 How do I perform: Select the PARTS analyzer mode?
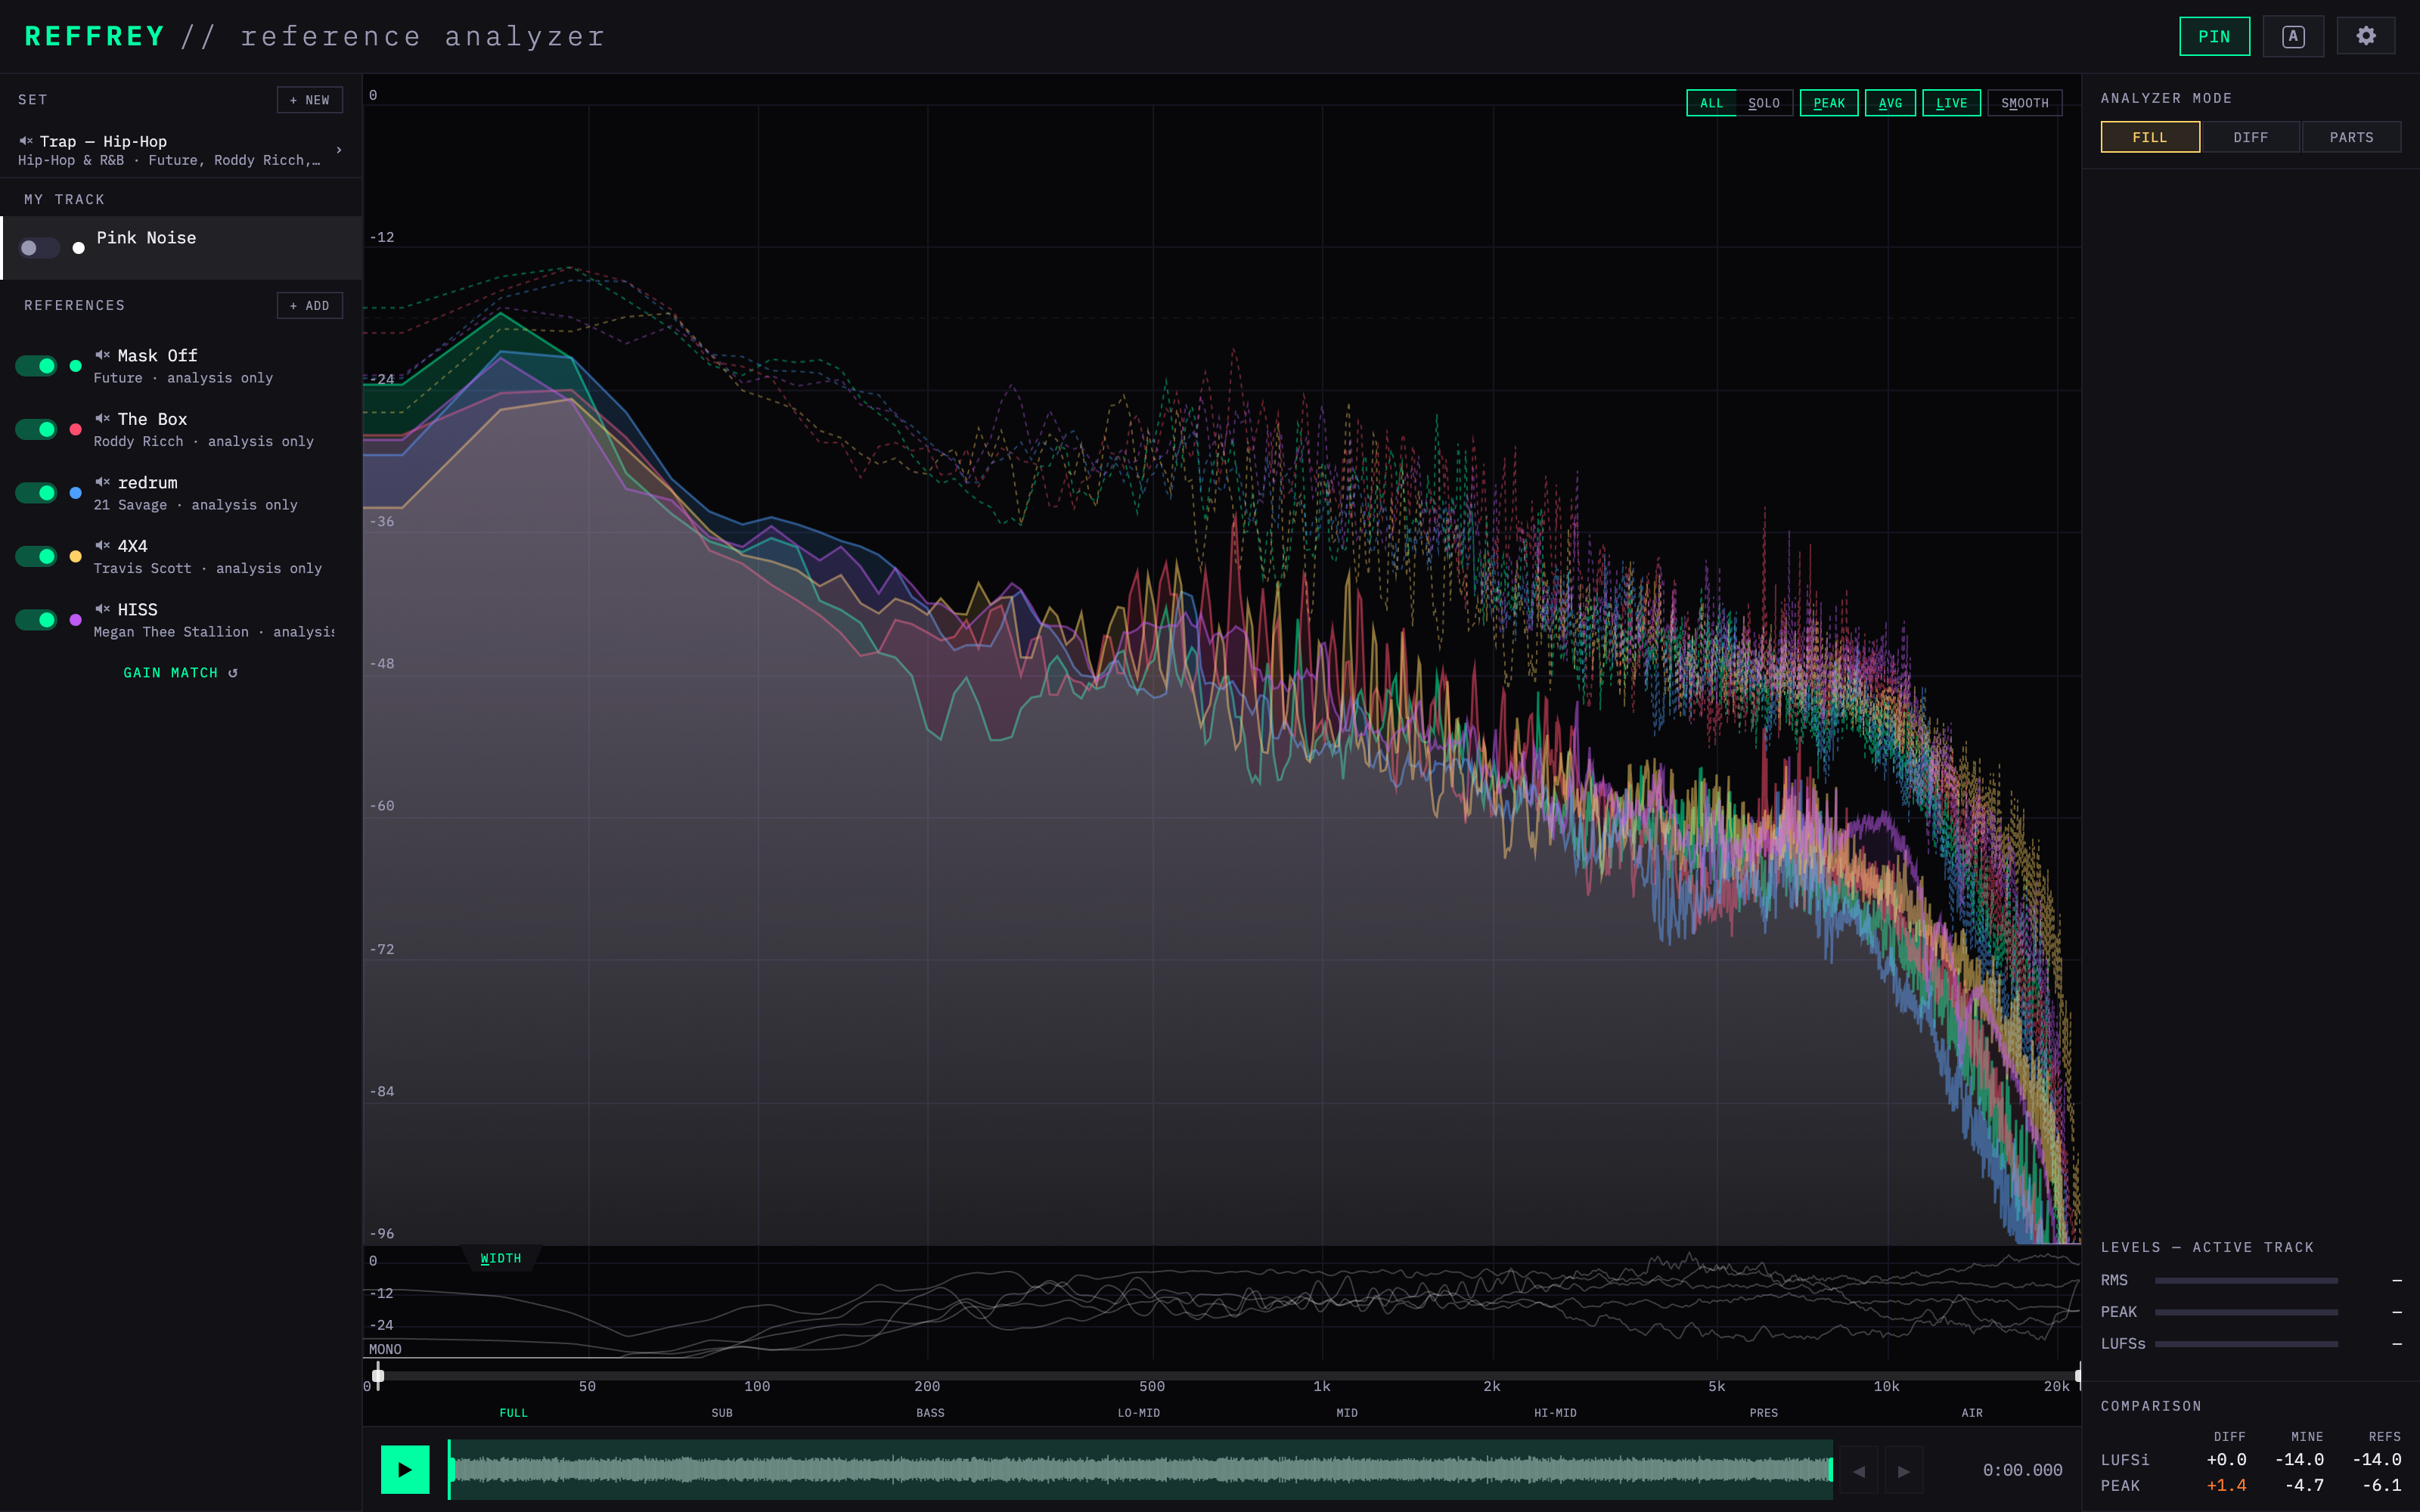pyautogui.click(x=2351, y=137)
